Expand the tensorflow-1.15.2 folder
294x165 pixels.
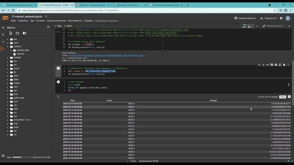[x=8, y=120]
